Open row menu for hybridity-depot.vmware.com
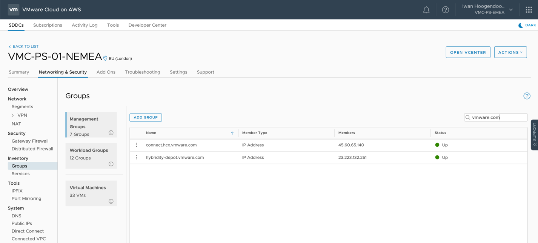This screenshot has width=538, height=243. (137, 158)
